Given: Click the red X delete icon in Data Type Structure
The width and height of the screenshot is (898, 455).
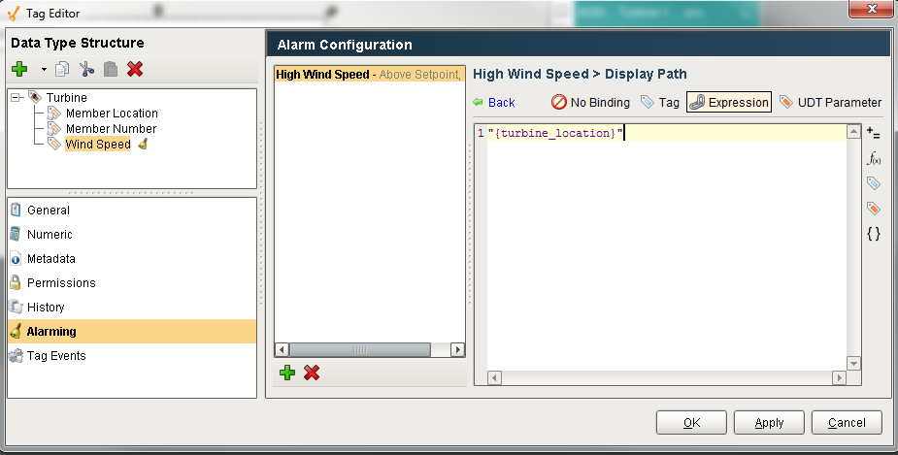Looking at the screenshot, I should click(x=135, y=69).
